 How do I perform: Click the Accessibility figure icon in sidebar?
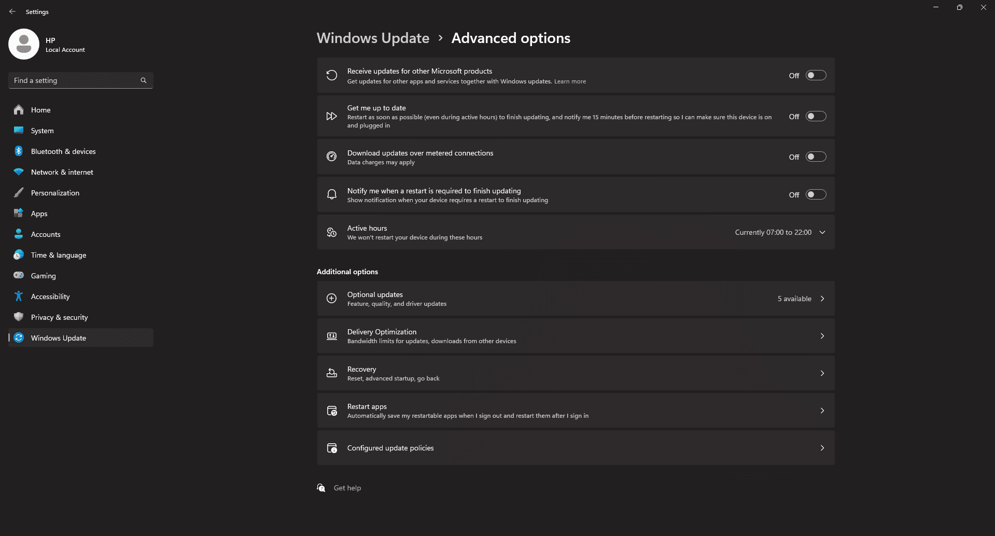point(19,297)
